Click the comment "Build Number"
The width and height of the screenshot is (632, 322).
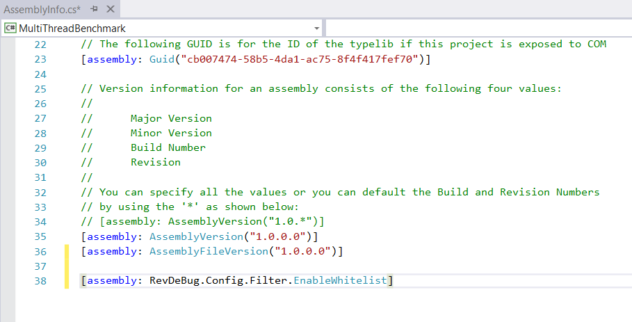[x=168, y=148]
